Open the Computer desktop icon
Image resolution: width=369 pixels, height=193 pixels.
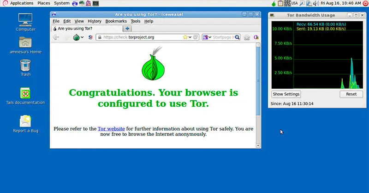25,22
